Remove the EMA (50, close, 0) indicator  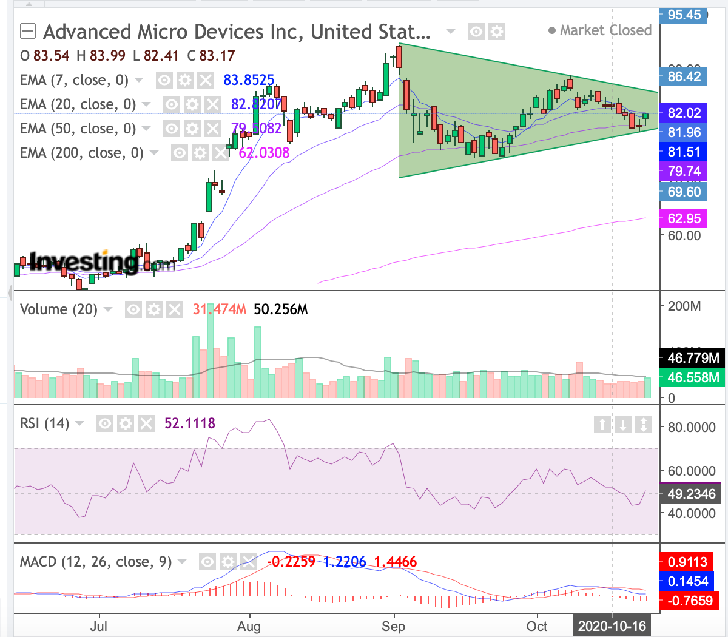[213, 129]
